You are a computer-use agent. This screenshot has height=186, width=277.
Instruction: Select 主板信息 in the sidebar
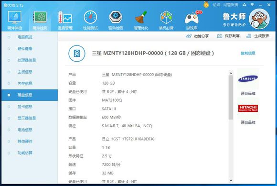click(30, 72)
